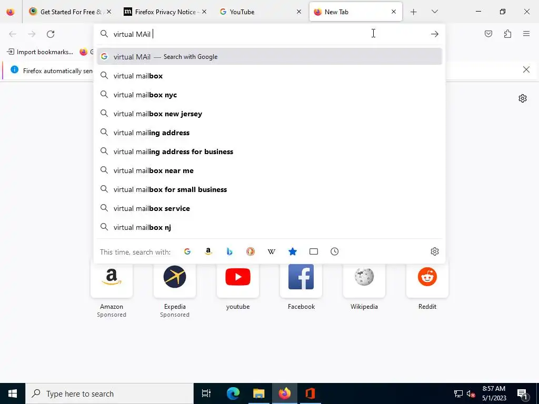Select 'virtual mailing address for business' suggestion
539x404 pixels.
pos(269,151)
